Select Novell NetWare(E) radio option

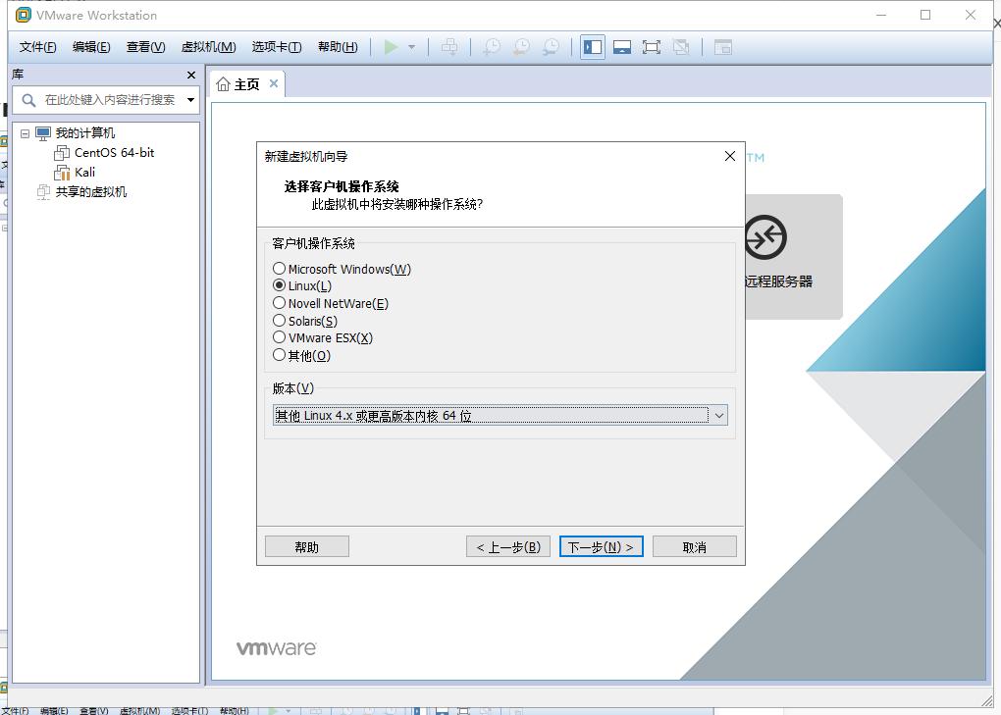tap(330, 304)
